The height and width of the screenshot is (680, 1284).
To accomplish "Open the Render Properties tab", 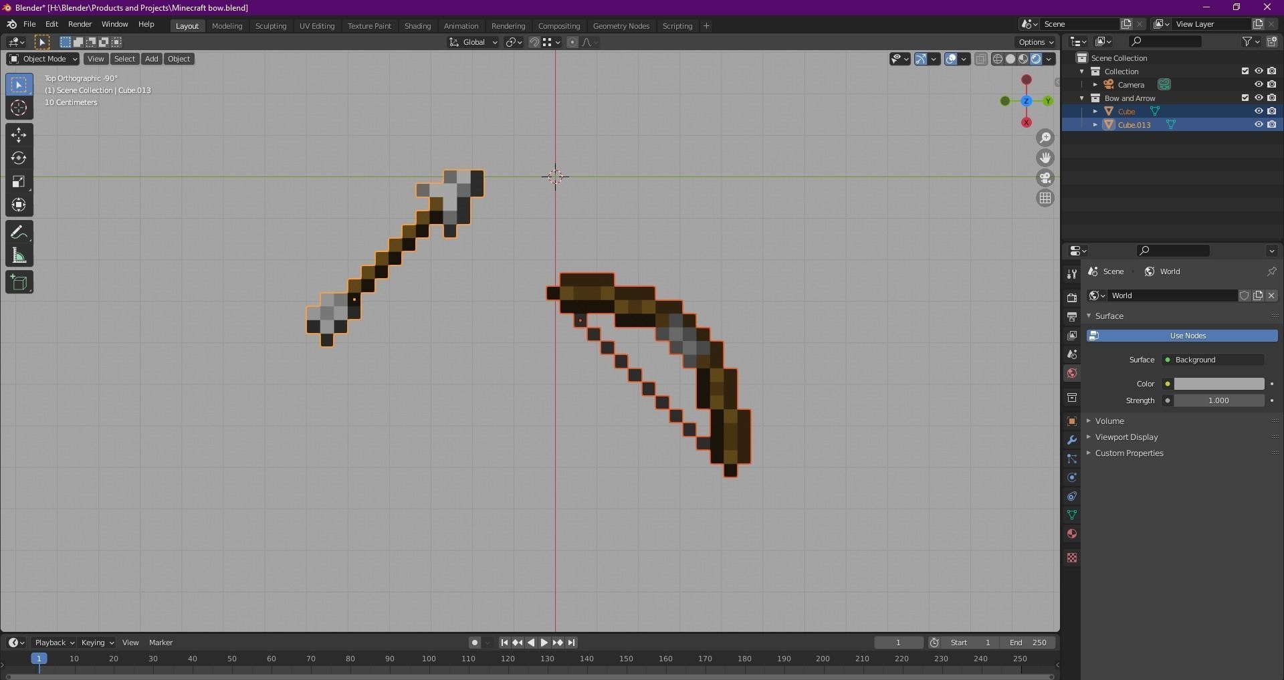I will [1071, 297].
